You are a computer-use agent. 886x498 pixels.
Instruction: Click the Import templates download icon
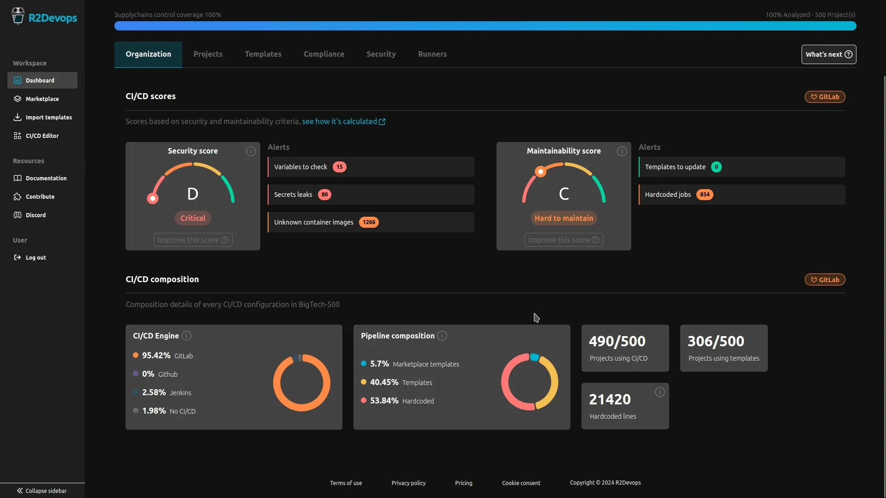[x=18, y=117]
